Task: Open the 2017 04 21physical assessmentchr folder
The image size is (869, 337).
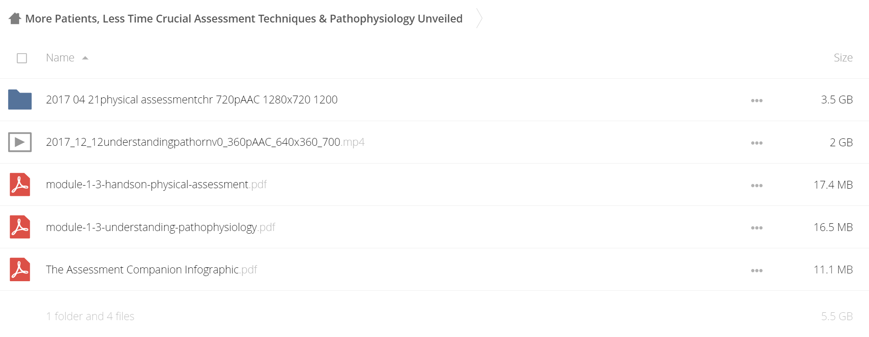Action: click(192, 99)
